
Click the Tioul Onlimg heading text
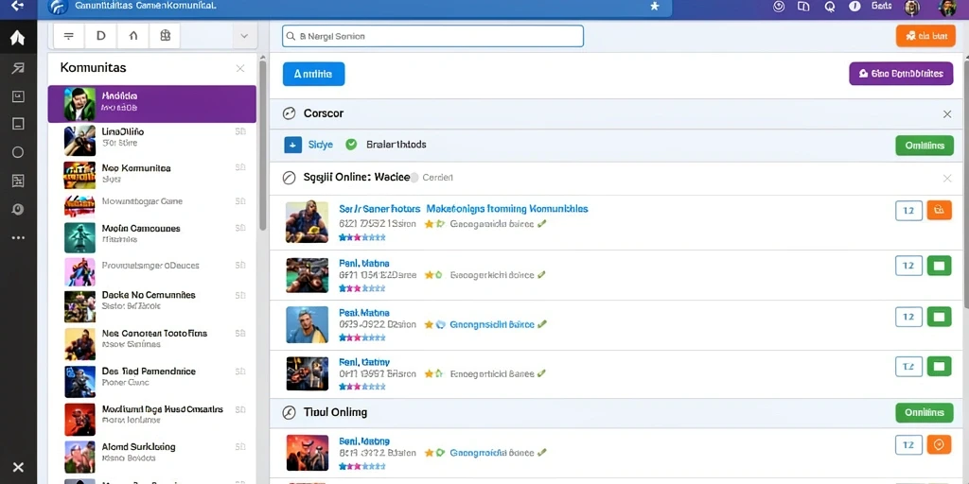pyautogui.click(x=336, y=412)
